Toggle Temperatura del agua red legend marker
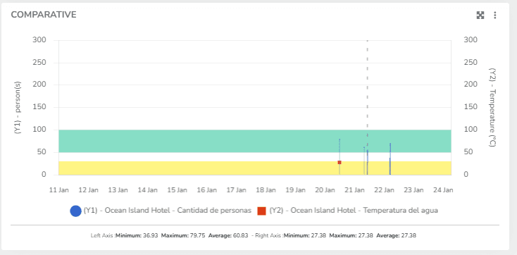Screen dimensions: 517x255 262,211
